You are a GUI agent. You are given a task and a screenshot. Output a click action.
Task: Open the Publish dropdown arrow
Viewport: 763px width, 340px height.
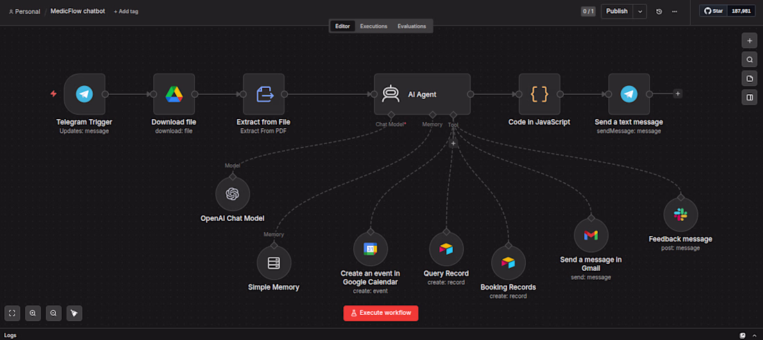[x=640, y=12]
